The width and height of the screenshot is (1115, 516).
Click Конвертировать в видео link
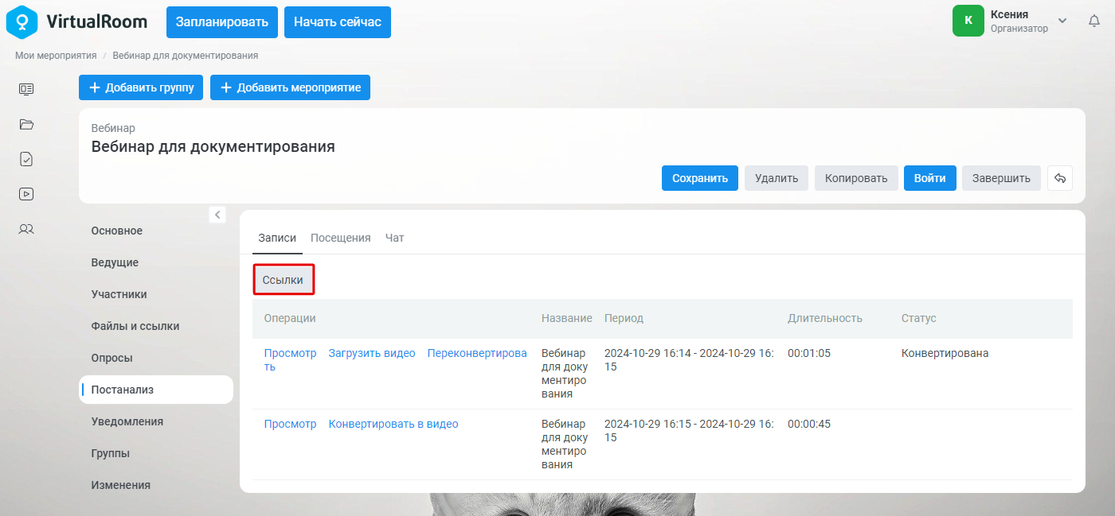tap(393, 424)
